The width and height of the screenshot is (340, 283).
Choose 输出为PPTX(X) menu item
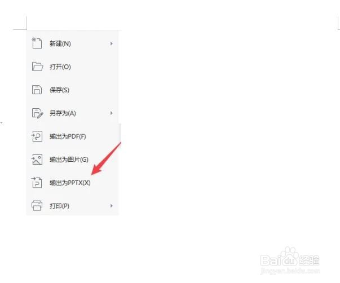tap(72, 183)
